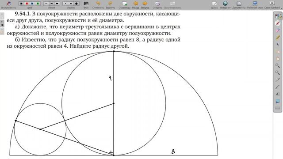Image resolution: width=283 pixels, height=159 pixels.
Task: Choose the thick line width
Action: click(57, 4)
